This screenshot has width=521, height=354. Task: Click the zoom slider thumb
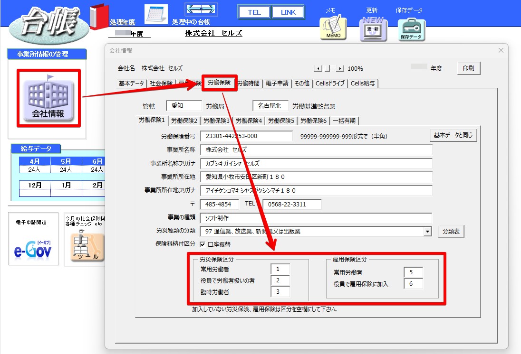(x=327, y=68)
